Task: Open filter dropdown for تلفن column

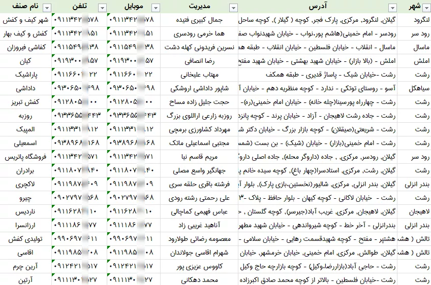Action: (x=102, y=8)
